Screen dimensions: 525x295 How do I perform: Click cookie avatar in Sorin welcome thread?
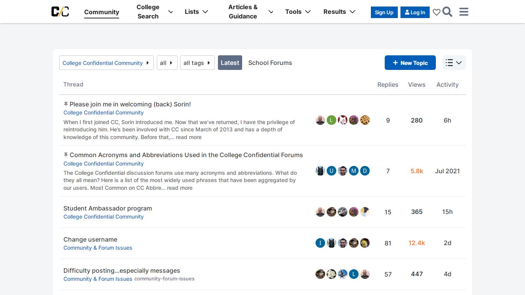click(365, 120)
